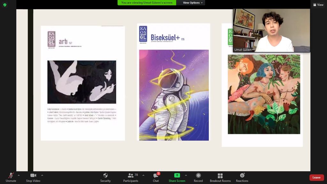
Task: Click the green Share Screen button
Action: 177,178
